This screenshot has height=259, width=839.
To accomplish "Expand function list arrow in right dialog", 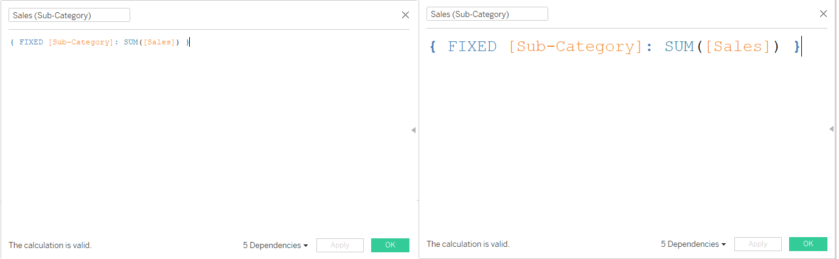I will click(832, 128).
